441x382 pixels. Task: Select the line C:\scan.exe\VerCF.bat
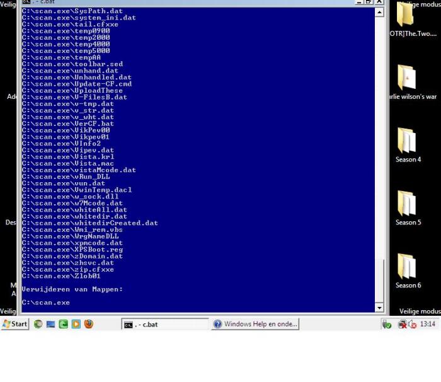[x=68, y=124]
